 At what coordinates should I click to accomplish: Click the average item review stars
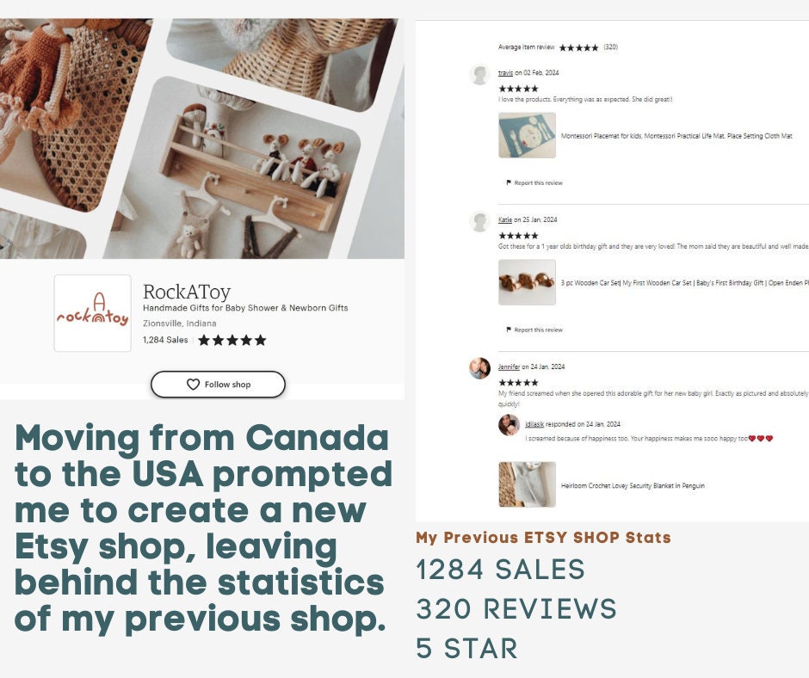579,47
